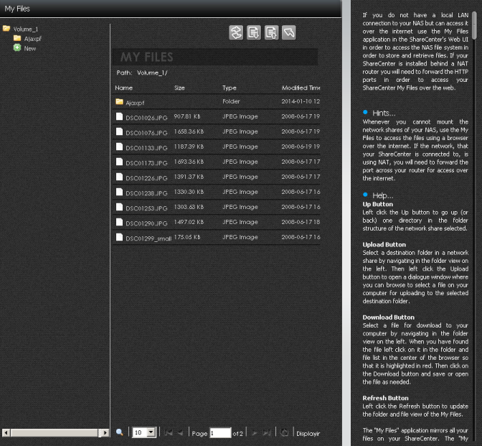Select the DSC01076.JPG file name
482x446 pixels.
146,133
